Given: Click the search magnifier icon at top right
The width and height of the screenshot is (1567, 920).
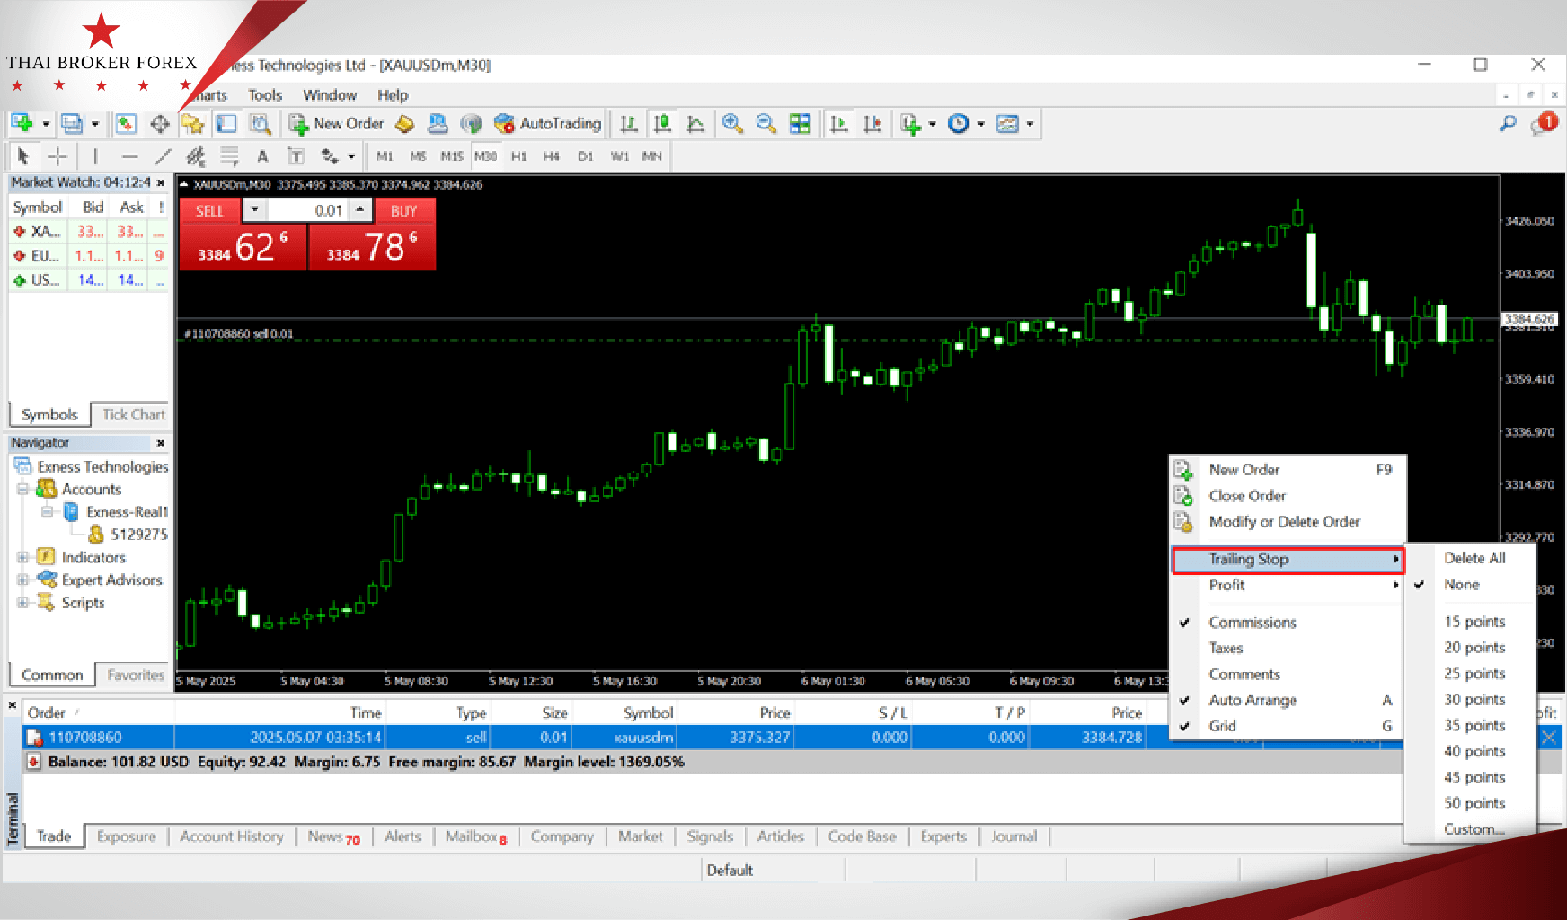Looking at the screenshot, I should pyautogui.click(x=1508, y=124).
